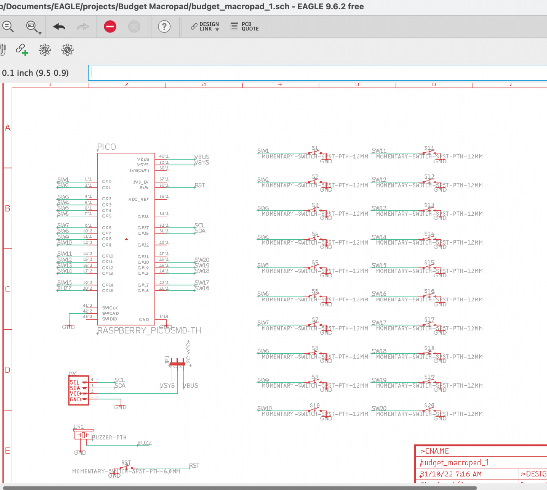The image size is (547, 490).
Task: Activate the zoom select magnifier tool
Action: pos(31,26)
